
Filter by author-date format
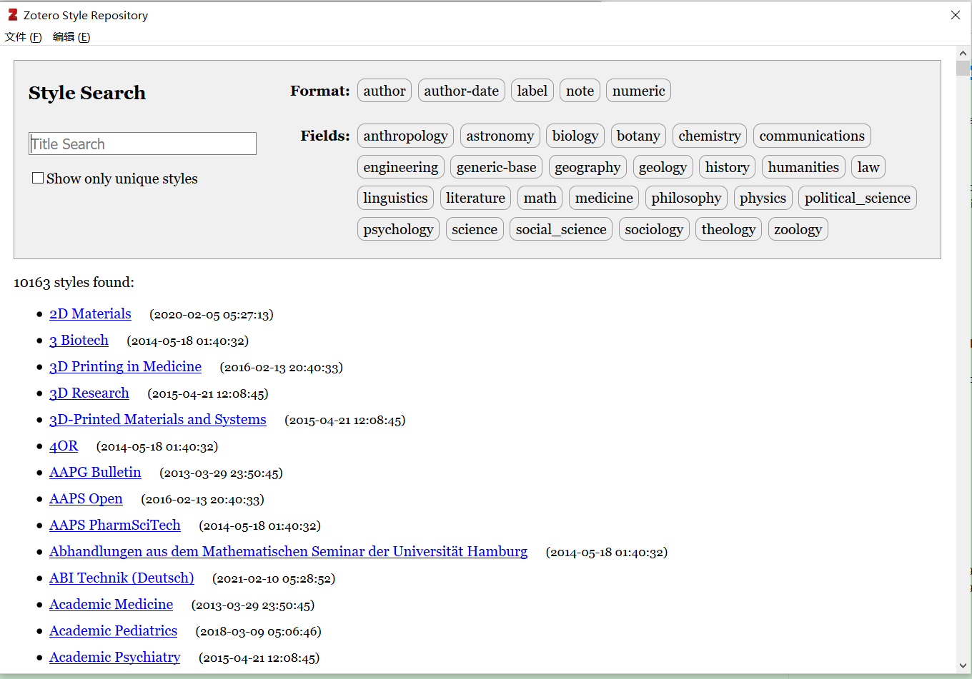[x=462, y=91]
